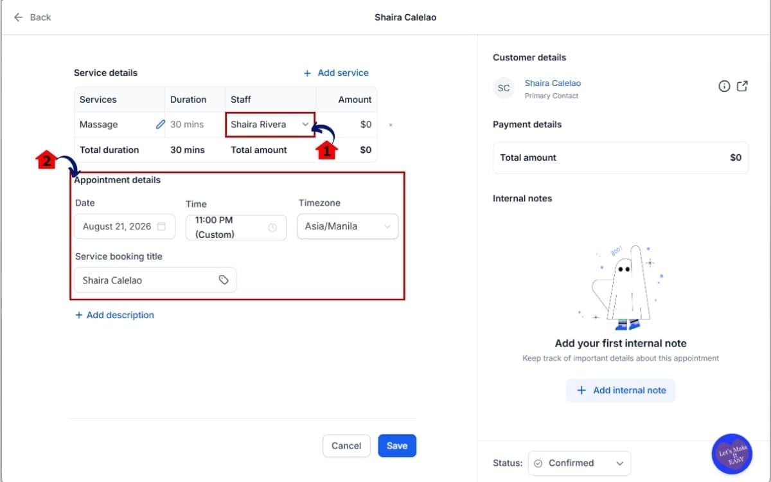
Task: Click the 30 mins duration cell for Massage
Action: [195, 125]
